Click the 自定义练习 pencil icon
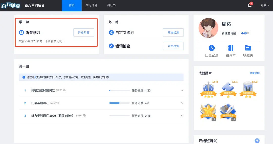Image resolution: width=273 pixels, height=144 pixels. (111, 32)
